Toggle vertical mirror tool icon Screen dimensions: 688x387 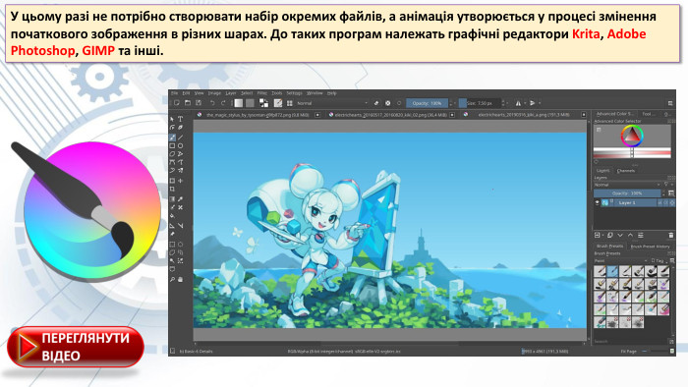[533, 103]
